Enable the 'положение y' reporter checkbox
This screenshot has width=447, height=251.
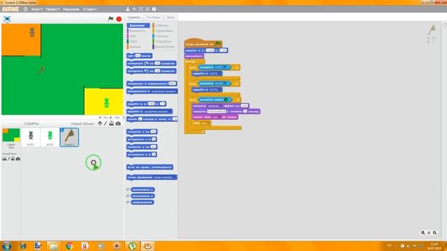(128, 196)
